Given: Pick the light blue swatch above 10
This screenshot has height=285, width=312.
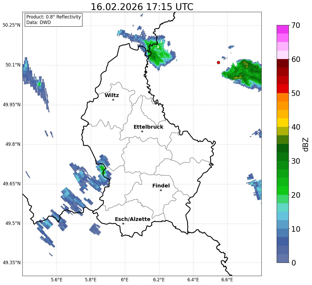Looking at the screenshot, I should [x=282, y=224].
